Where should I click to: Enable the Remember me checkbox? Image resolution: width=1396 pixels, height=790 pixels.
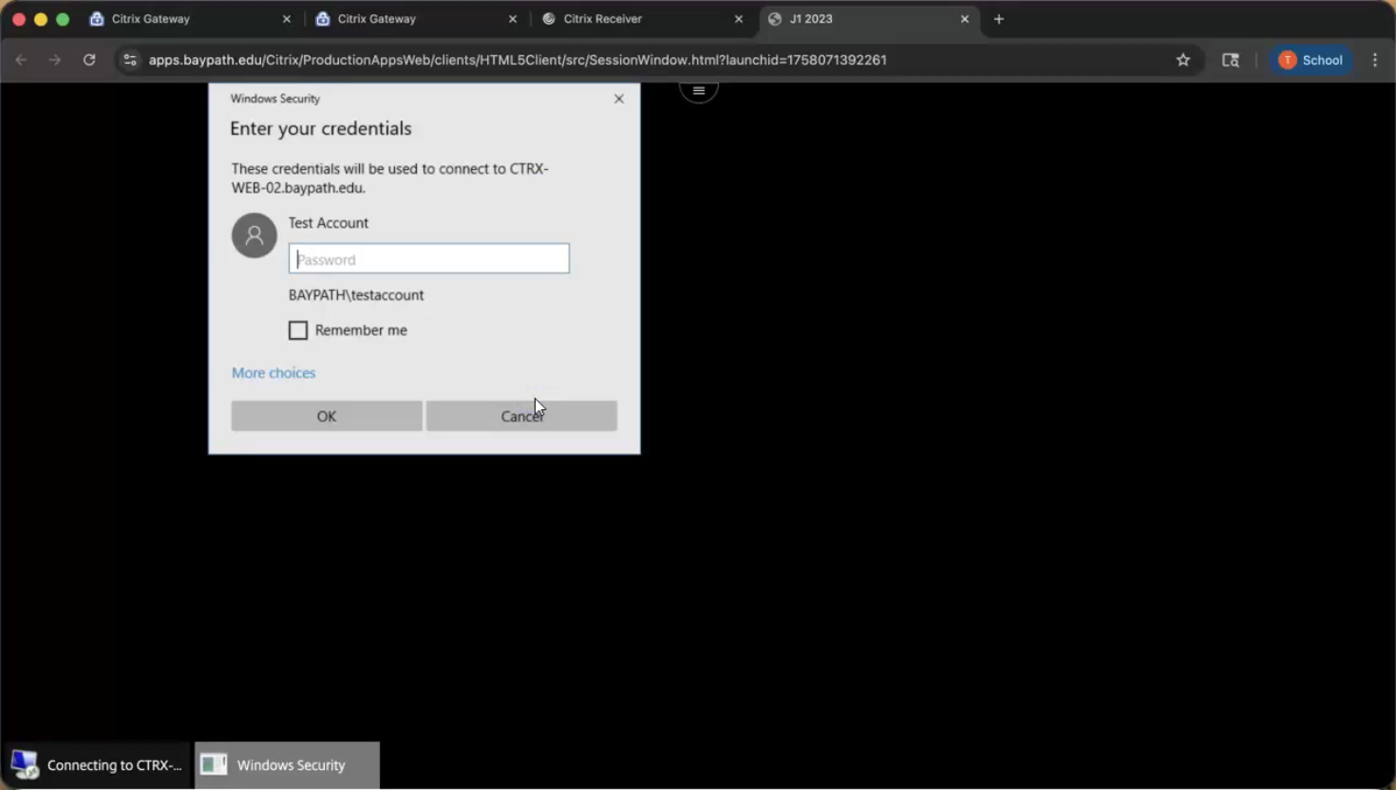pyautogui.click(x=298, y=330)
